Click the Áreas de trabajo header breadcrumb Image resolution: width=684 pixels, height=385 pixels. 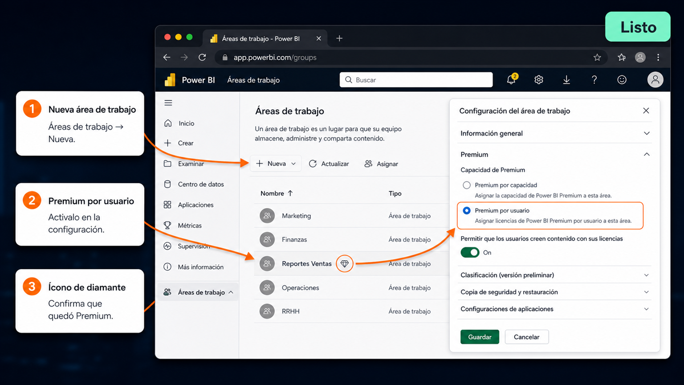click(253, 80)
